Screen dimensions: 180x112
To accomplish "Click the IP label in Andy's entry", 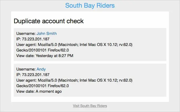I will pos(18,75).
